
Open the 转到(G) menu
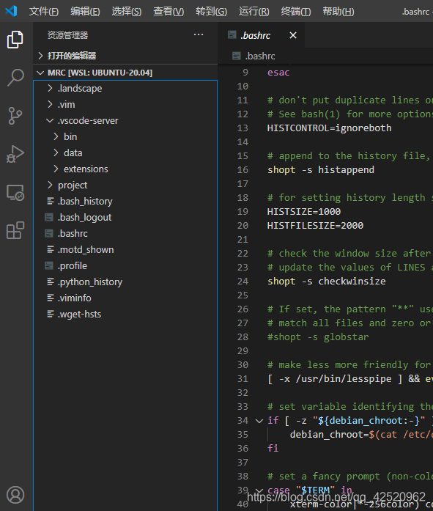pyautogui.click(x=211, y=12)
